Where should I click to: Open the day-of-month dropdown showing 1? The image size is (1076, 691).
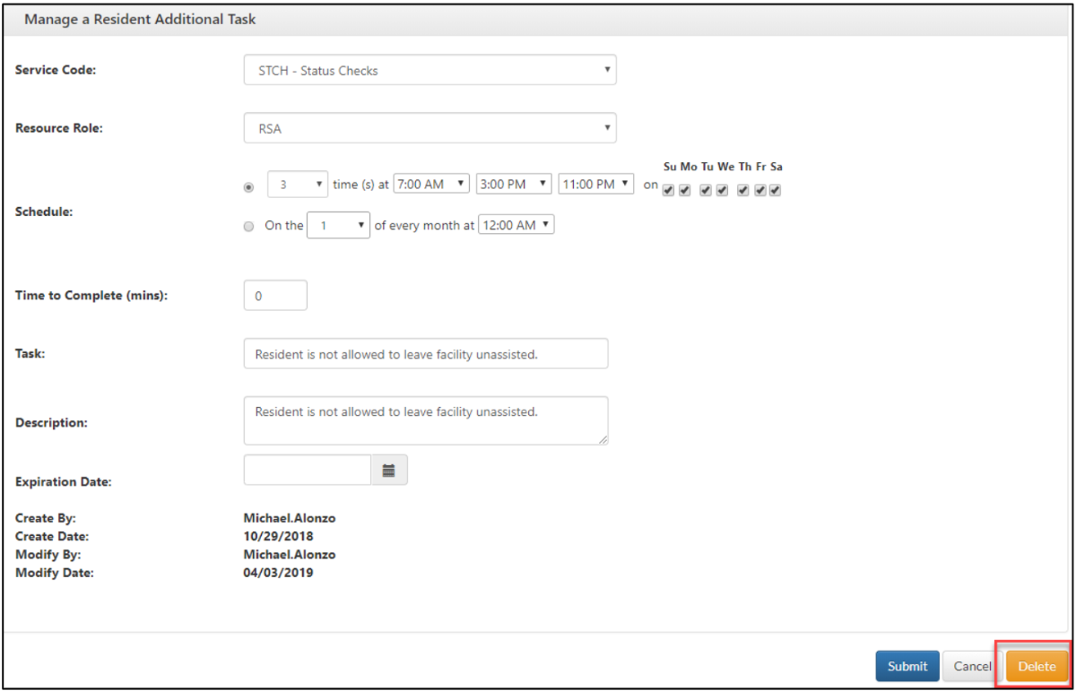pos(338,224)
